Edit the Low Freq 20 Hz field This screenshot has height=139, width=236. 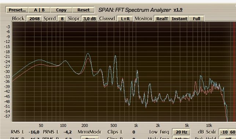181,132
